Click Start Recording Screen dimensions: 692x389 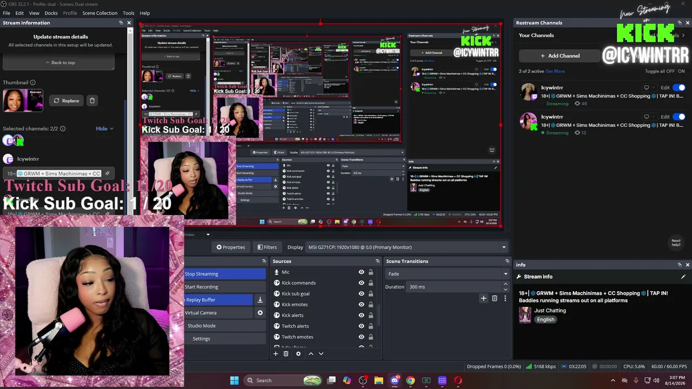pos(225,287)
